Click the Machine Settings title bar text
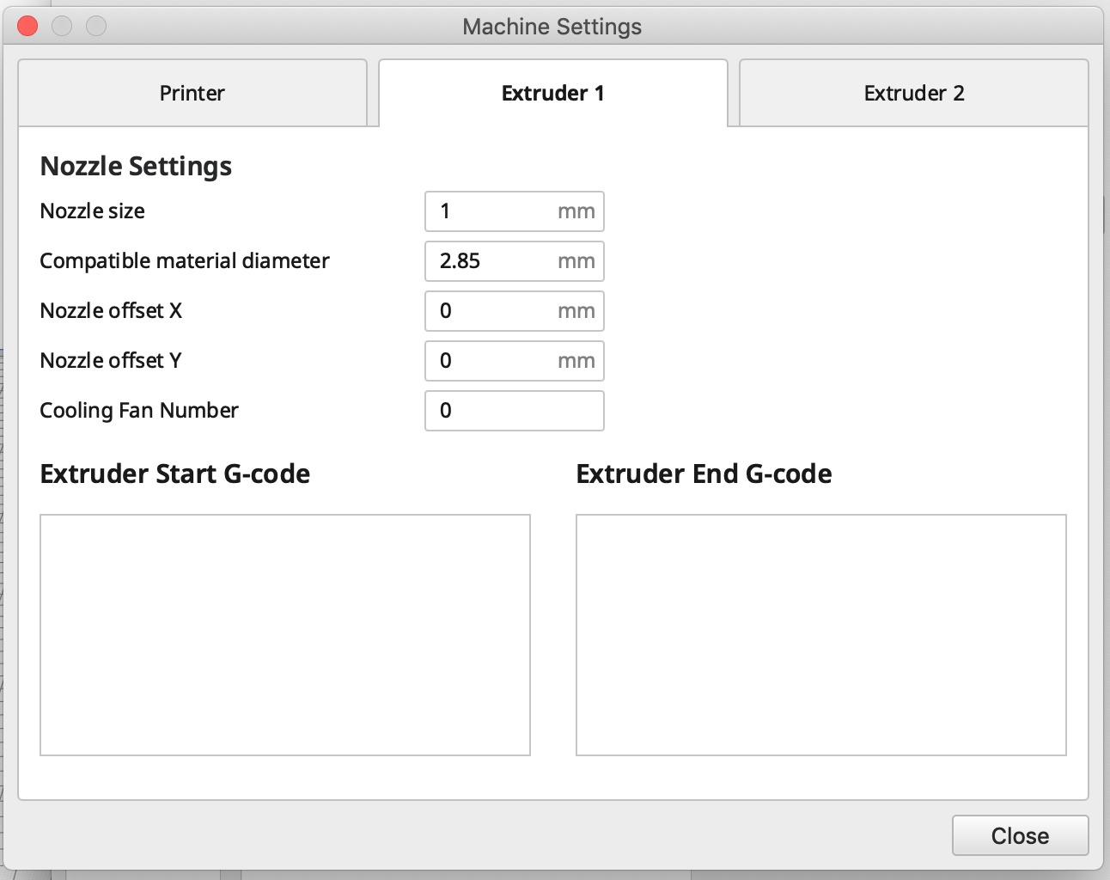Screen dimensions: 1110x880 pos(552,27)
